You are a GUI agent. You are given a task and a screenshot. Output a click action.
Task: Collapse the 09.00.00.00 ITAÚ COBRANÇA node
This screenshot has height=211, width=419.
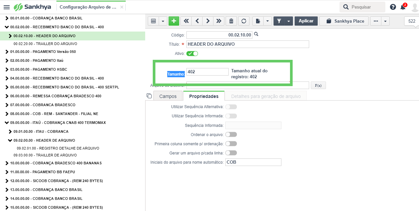[x=7, y=123]
